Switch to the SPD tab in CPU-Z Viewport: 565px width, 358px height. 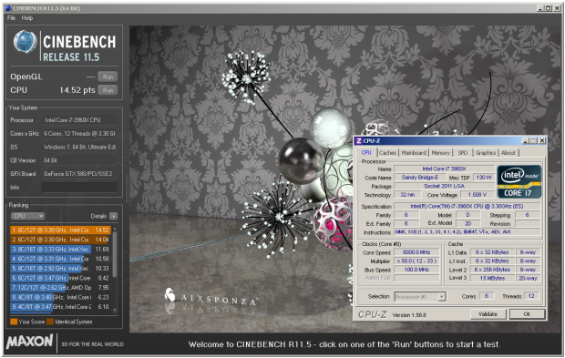tap(463, 153)
